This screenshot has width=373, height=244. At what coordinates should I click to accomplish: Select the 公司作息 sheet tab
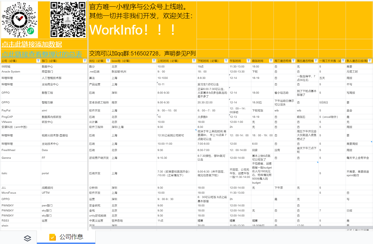pyautogui.click(x=66, y=237)
